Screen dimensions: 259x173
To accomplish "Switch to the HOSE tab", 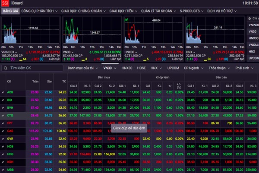I will 141,68.
